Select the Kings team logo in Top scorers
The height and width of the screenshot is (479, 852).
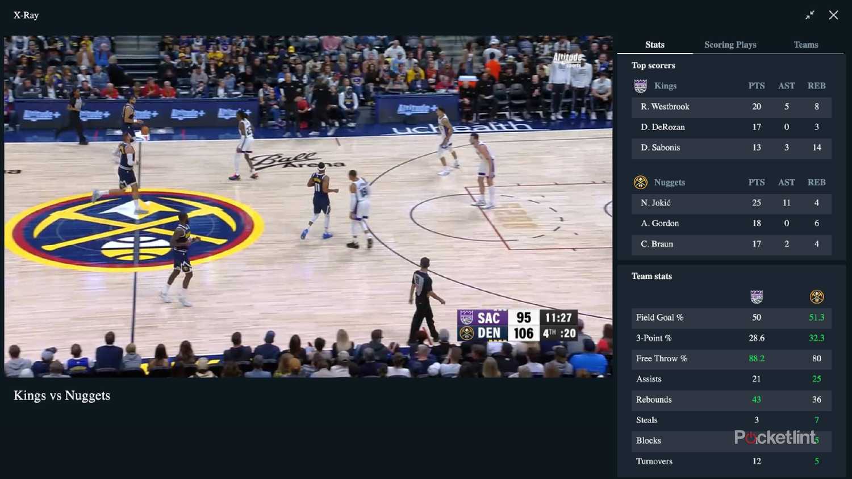point(641,86)
